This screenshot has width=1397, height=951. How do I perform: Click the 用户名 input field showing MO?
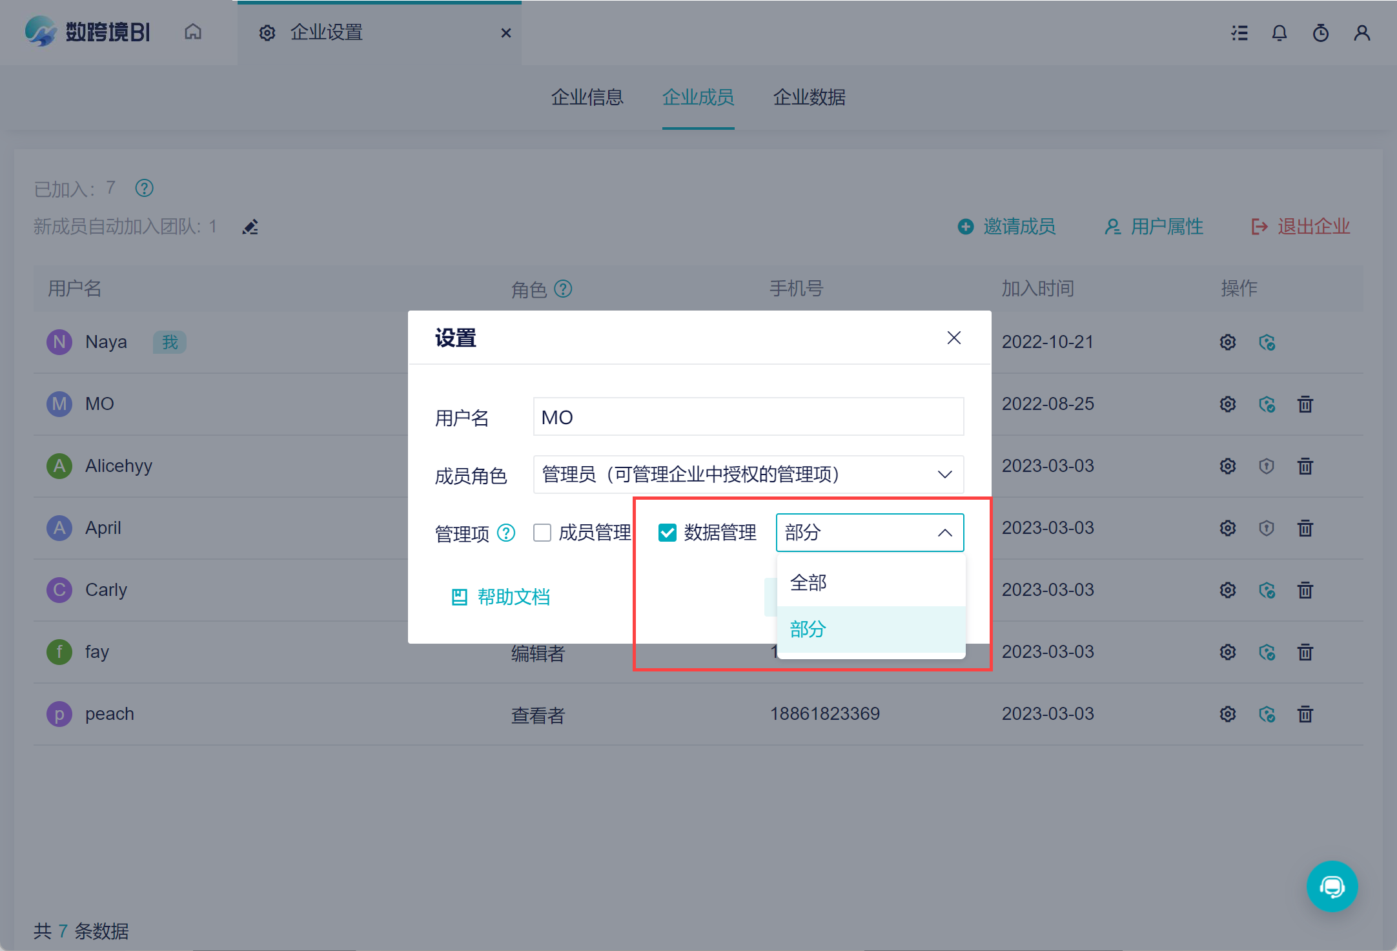[748, 417]
